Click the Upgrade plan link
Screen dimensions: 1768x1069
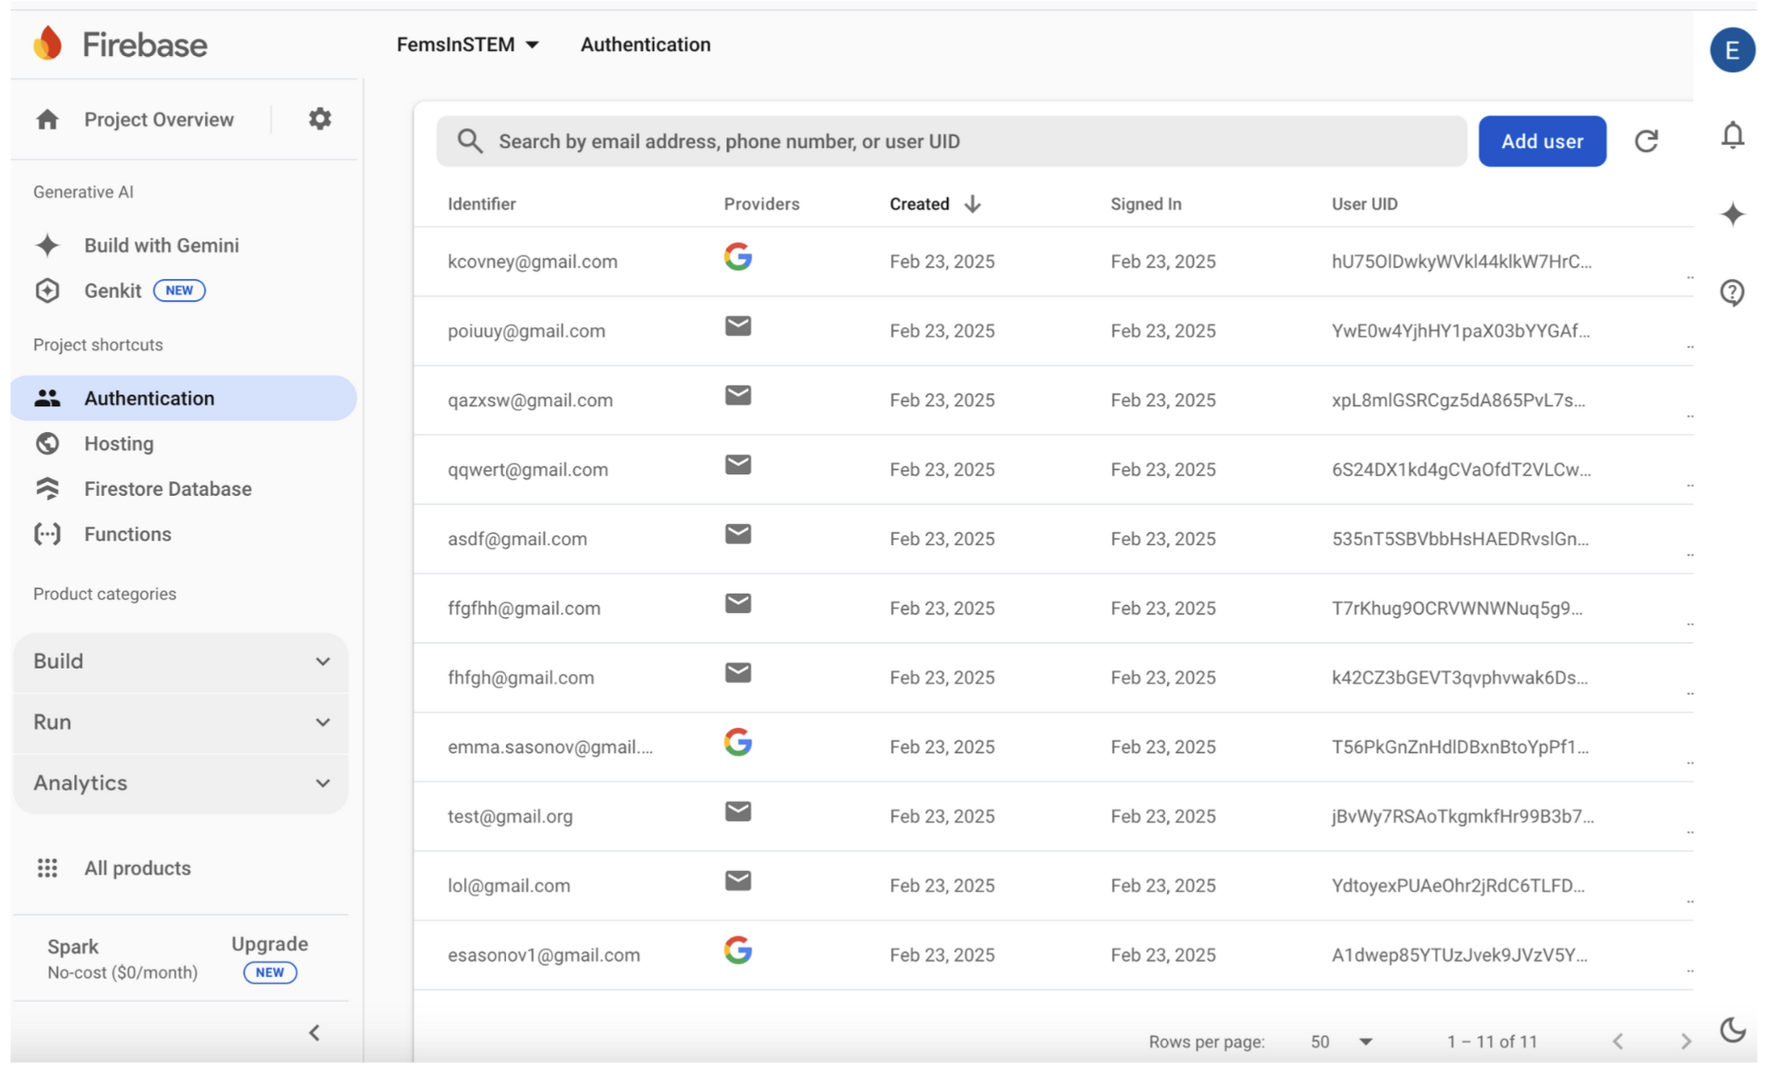click(x=269, y=944)
